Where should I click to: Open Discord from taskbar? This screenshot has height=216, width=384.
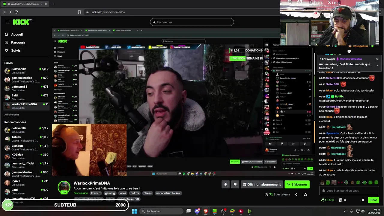coord(197,211)
